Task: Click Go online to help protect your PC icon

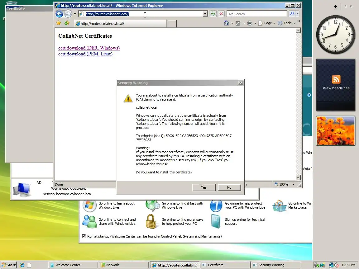Action: coord(216,205)
